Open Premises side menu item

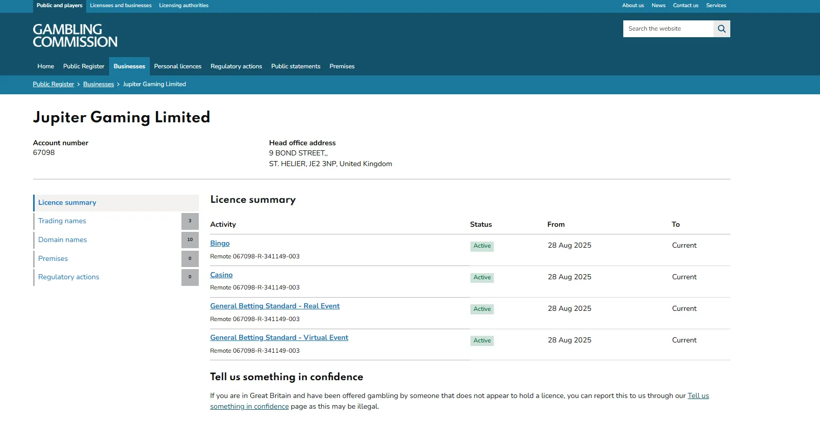53,259
